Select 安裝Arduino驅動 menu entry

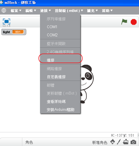pyautogui.click(x=60, y=110)
